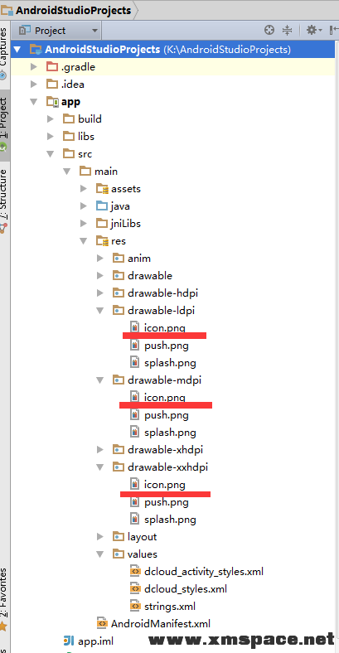
Task: Select the AndroidManifest.xml file icon
Action: tap(102, 623)
